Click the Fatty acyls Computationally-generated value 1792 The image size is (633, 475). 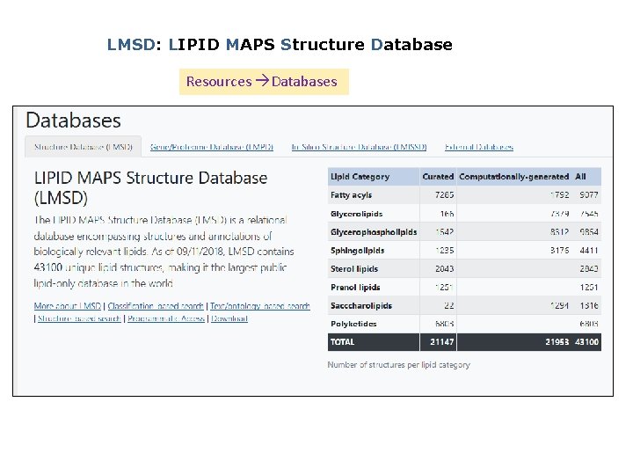559,195
